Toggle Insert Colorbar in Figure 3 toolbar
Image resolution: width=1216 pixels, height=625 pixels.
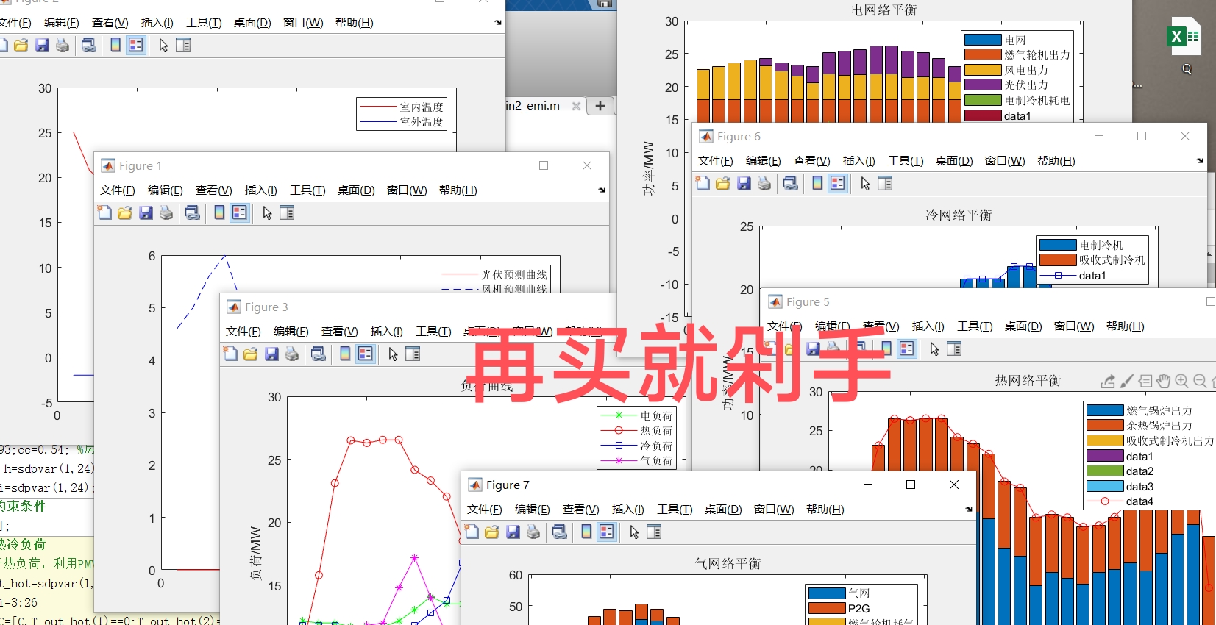[345, 354]
